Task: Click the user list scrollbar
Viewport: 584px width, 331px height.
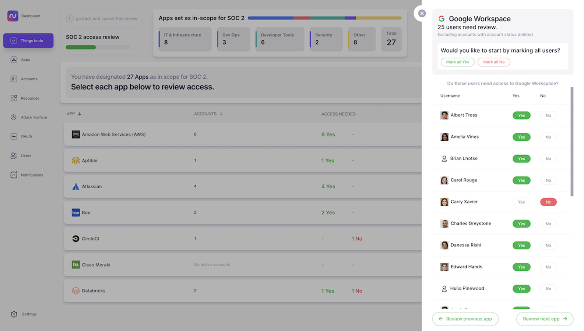Action: (x=572, y=142)
